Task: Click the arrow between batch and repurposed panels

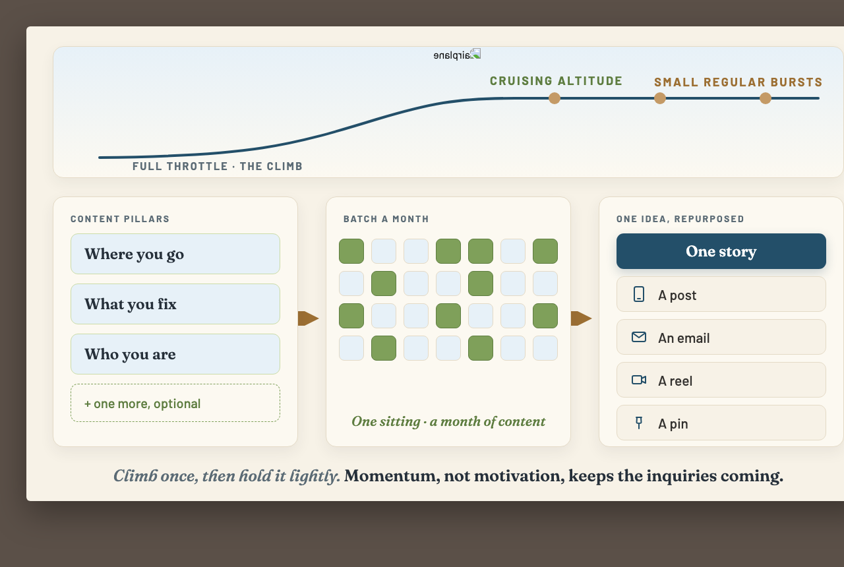Action: (x=582, y=318)
